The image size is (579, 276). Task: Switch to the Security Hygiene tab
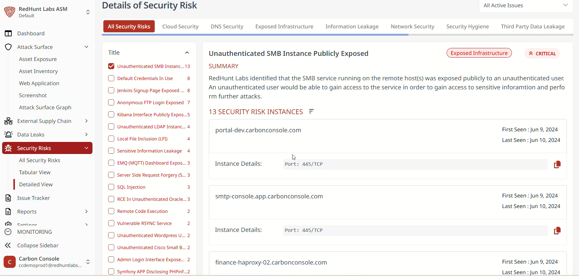[x=467, y=27]
